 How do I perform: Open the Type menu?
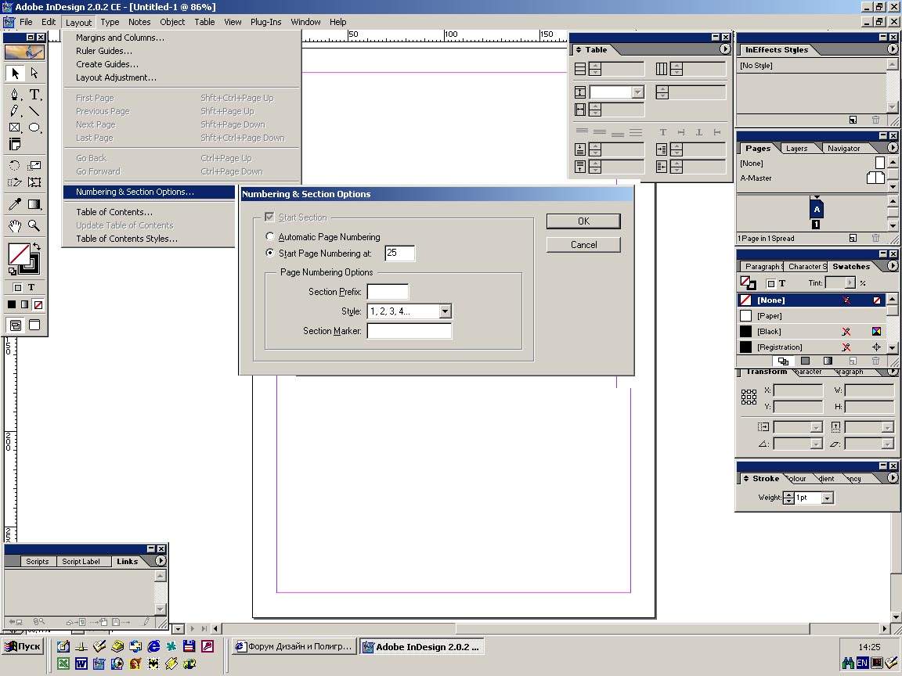tap(110, 22)
